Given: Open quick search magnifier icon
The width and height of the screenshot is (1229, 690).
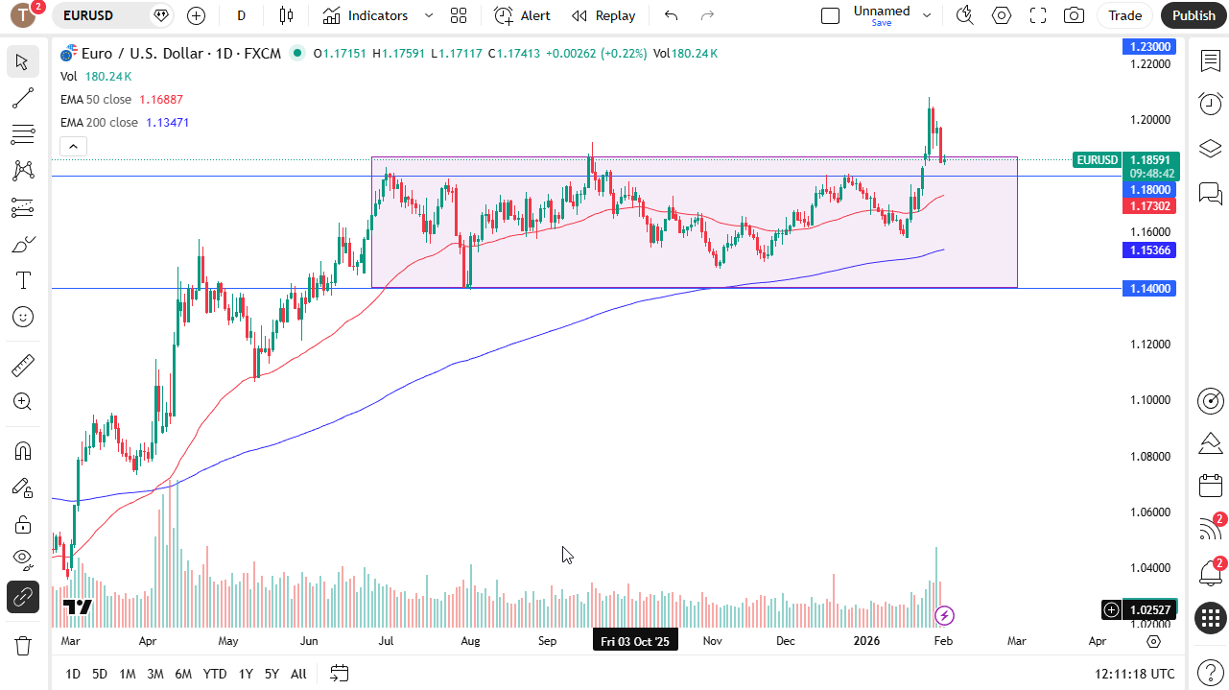Looking at the screenshot, I should tap(965, 15).
